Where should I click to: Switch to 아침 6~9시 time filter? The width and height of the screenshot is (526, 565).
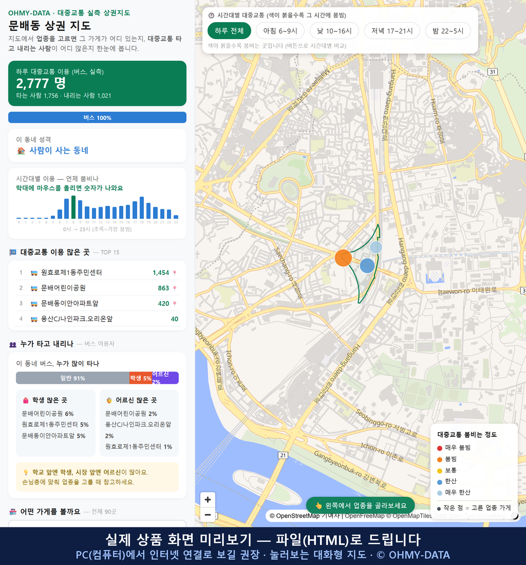(x=280, y=31)
